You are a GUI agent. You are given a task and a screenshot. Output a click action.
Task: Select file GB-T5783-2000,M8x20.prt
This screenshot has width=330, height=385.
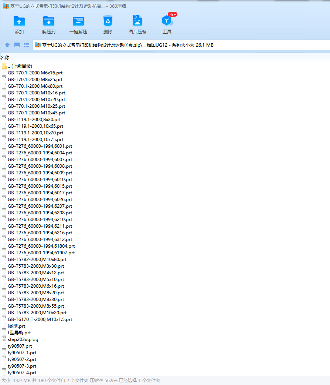(36, 293)
